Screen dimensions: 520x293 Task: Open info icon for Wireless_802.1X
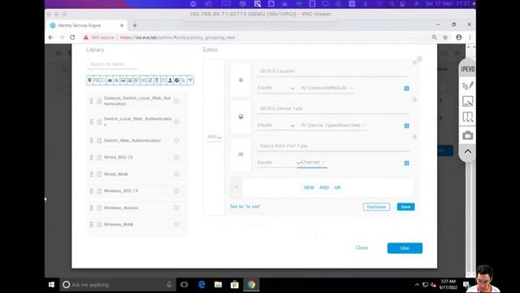[x=176, y=191]
